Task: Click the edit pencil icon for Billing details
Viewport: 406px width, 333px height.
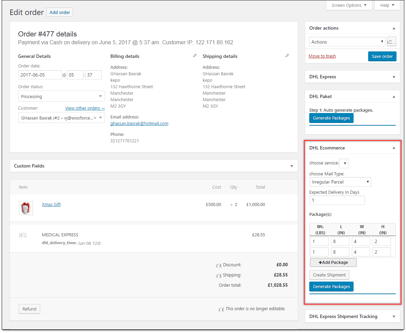Action: [x=194, y=55]
